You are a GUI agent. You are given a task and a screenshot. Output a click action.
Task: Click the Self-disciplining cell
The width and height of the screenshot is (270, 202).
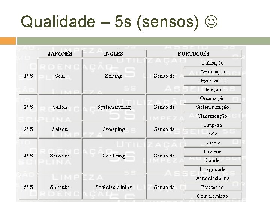[x=114, y=187]
